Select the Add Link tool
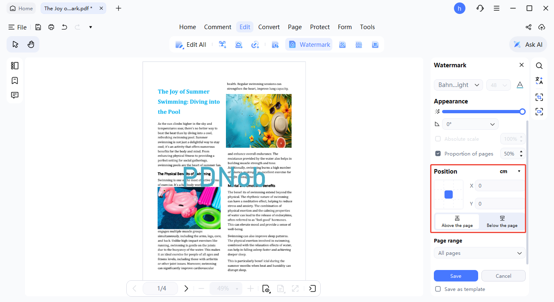Screen dimensions: 554x302 tap(255, 44)
